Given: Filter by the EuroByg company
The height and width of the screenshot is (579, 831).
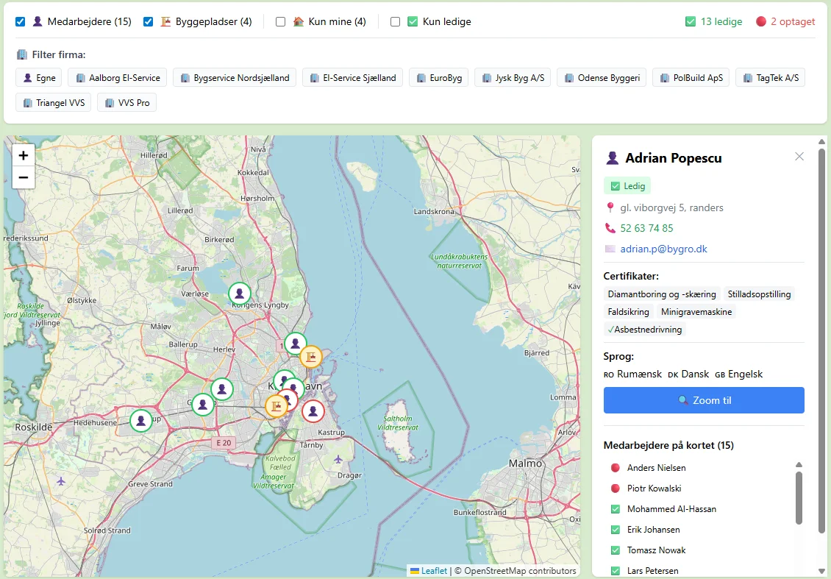Looking at the screenshot, I should (438, 78).
